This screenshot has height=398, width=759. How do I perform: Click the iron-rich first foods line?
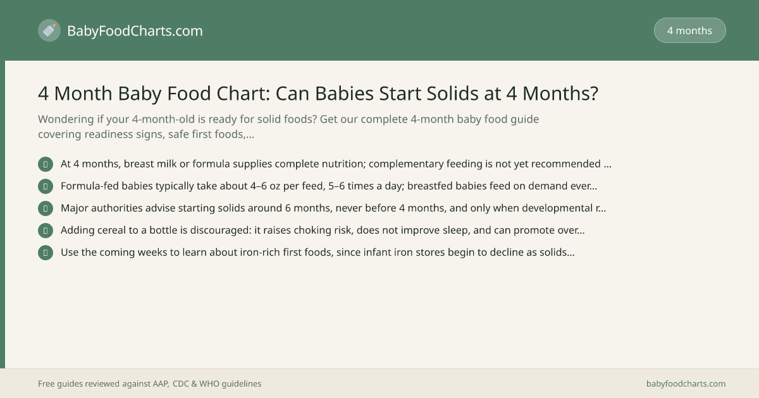coord(318,253)
